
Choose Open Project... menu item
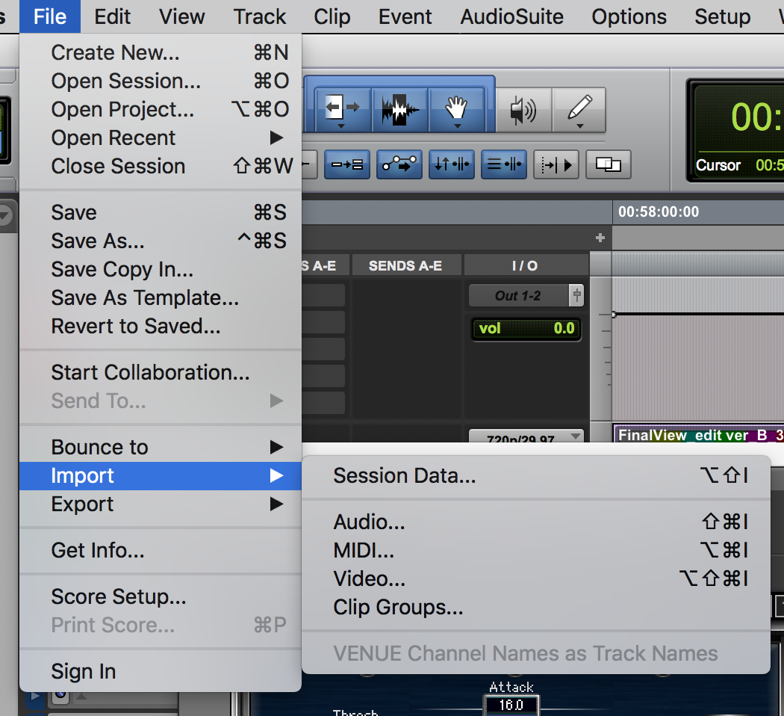pos(160,110)
